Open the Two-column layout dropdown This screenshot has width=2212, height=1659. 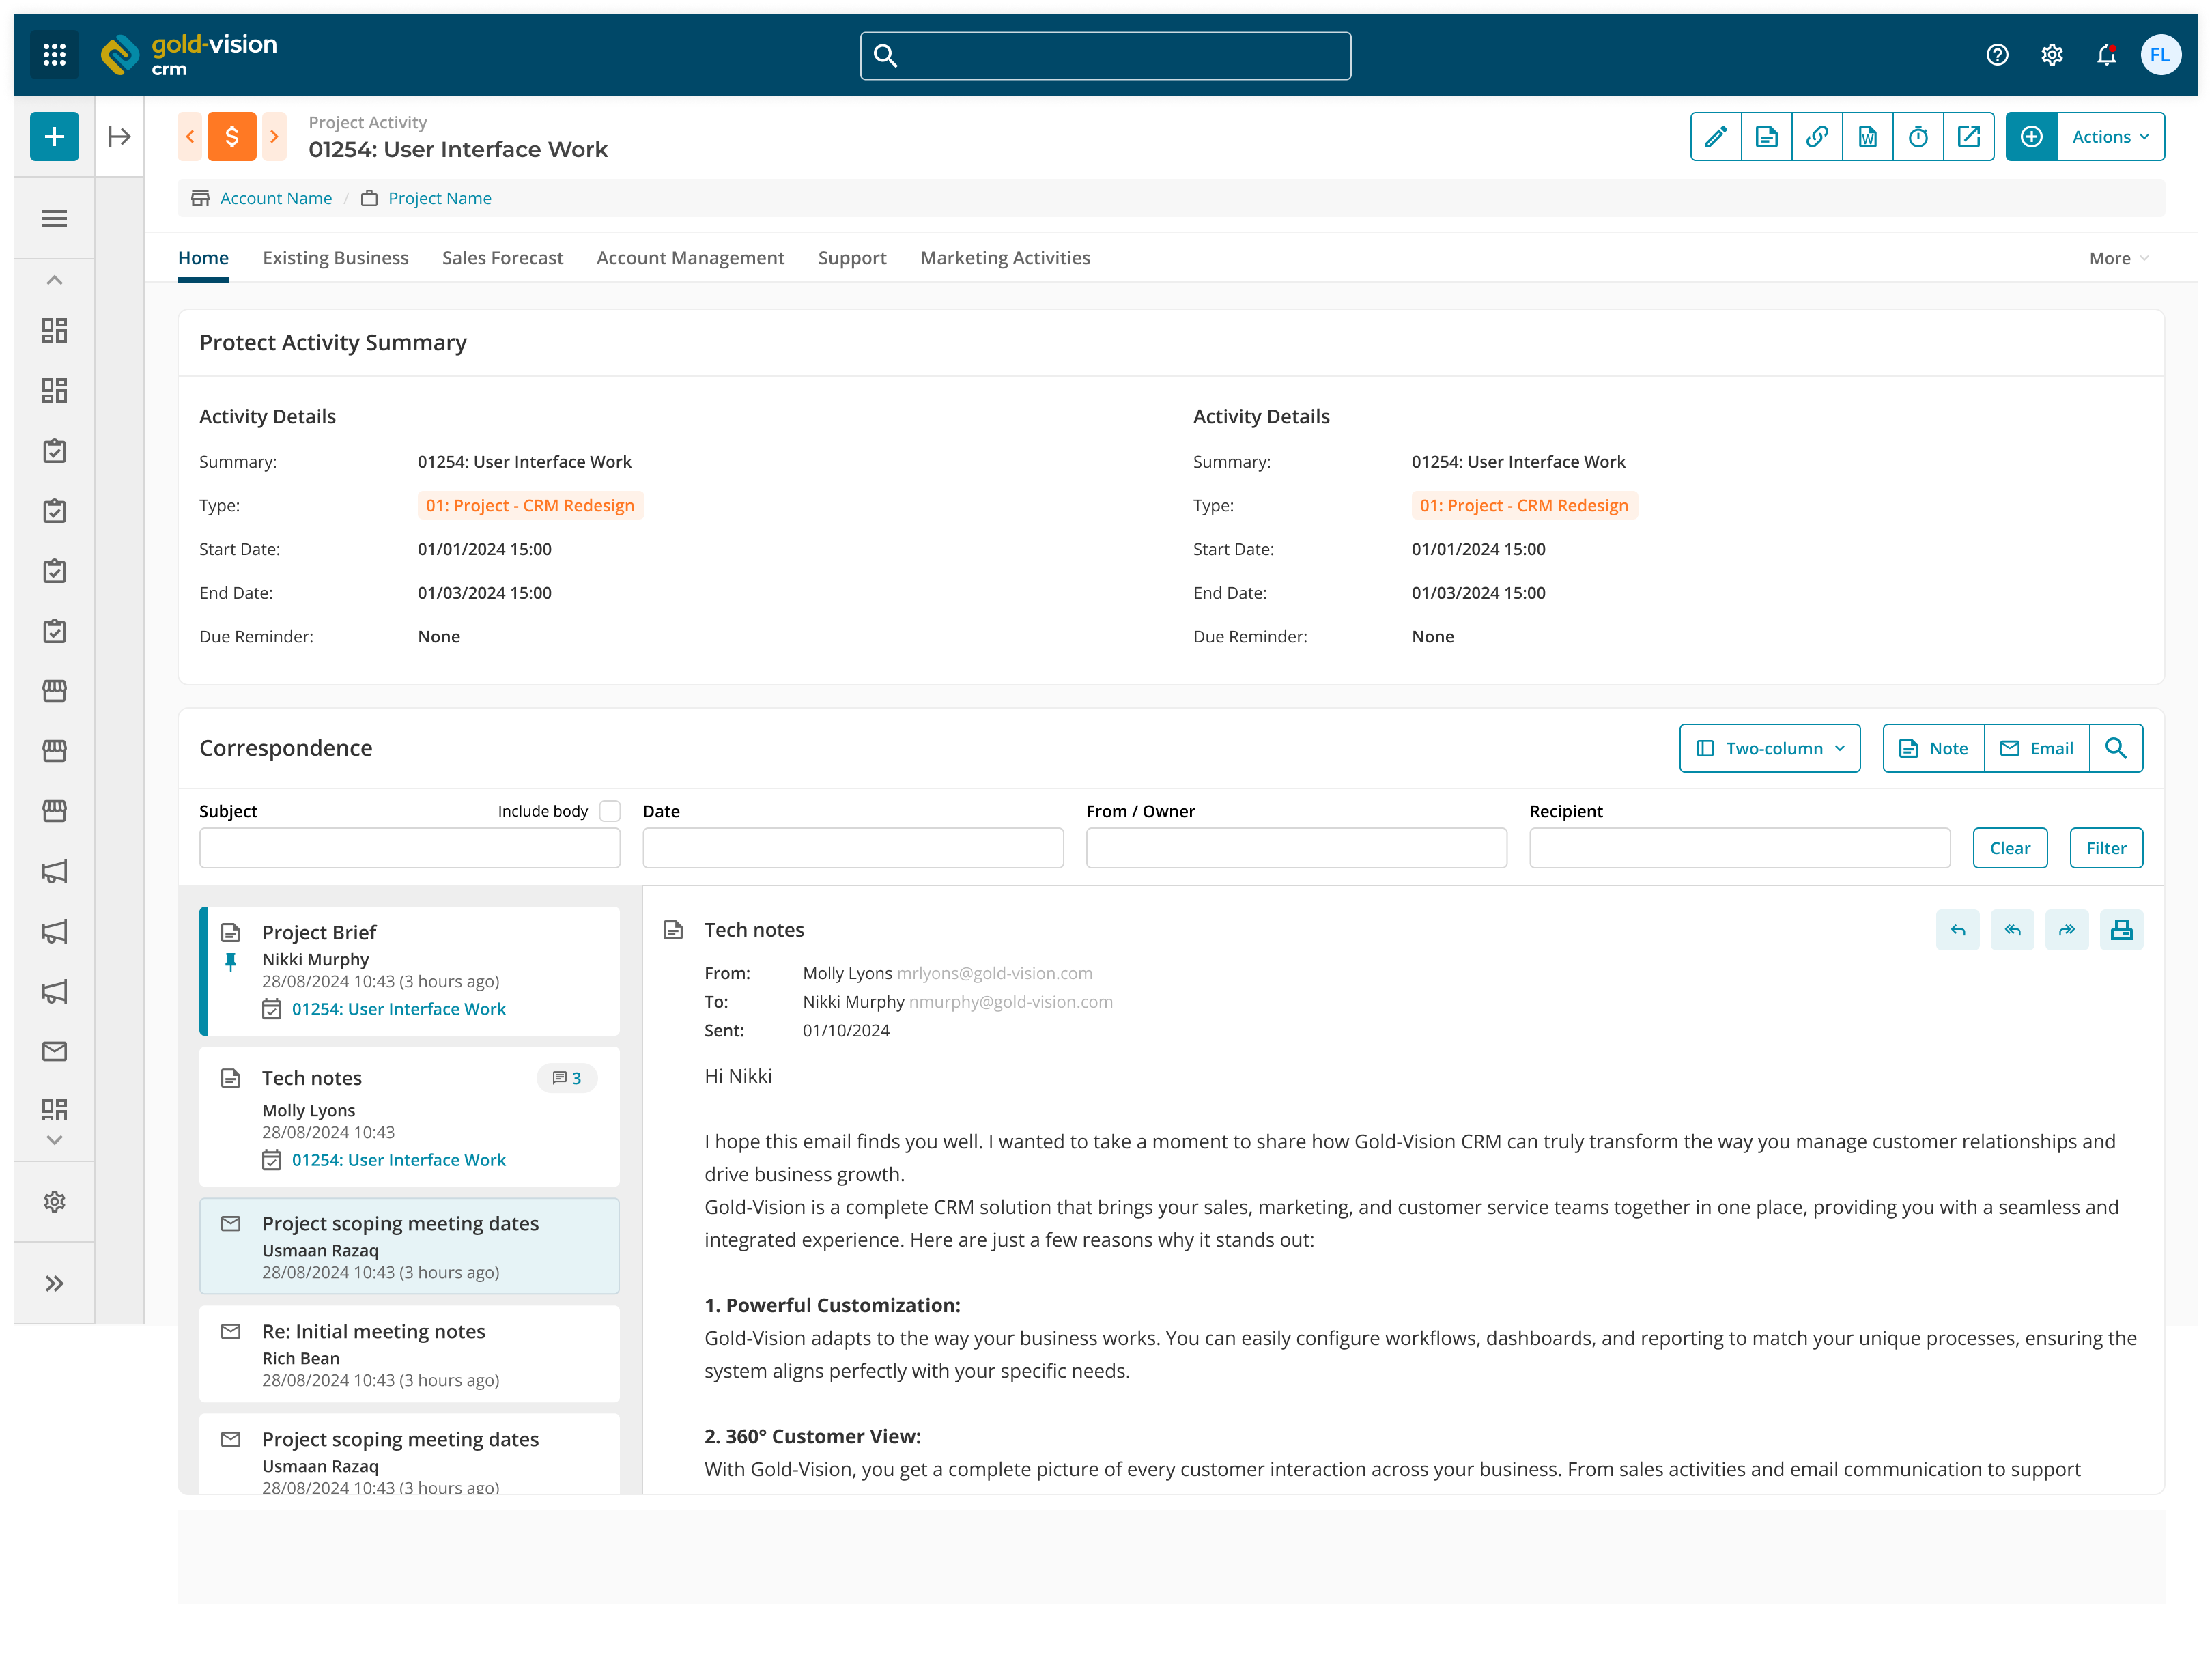click(x=1769, y=748)
